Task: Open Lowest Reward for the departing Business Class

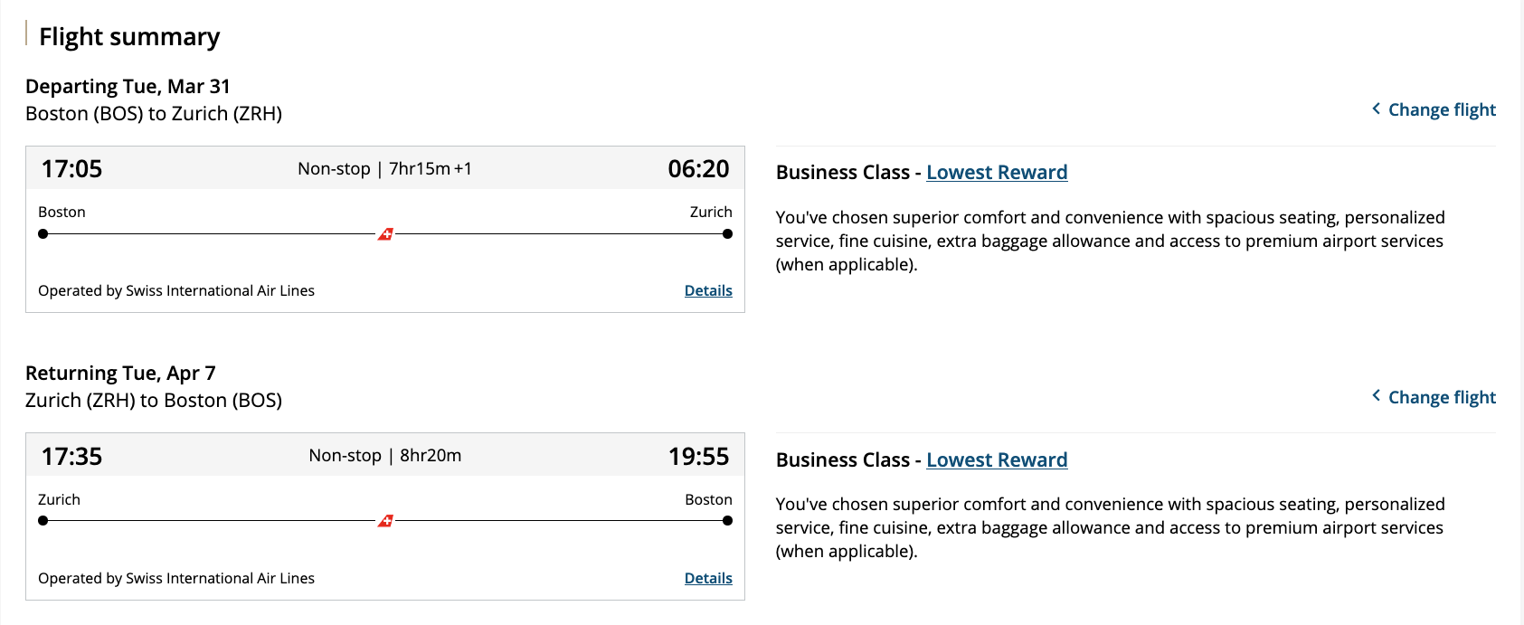Action: [997, 172]
